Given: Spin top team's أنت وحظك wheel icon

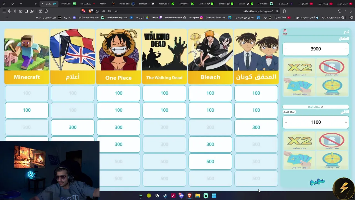Looking at the screenshot, I should pyautogui.click(x=332, y=87).
